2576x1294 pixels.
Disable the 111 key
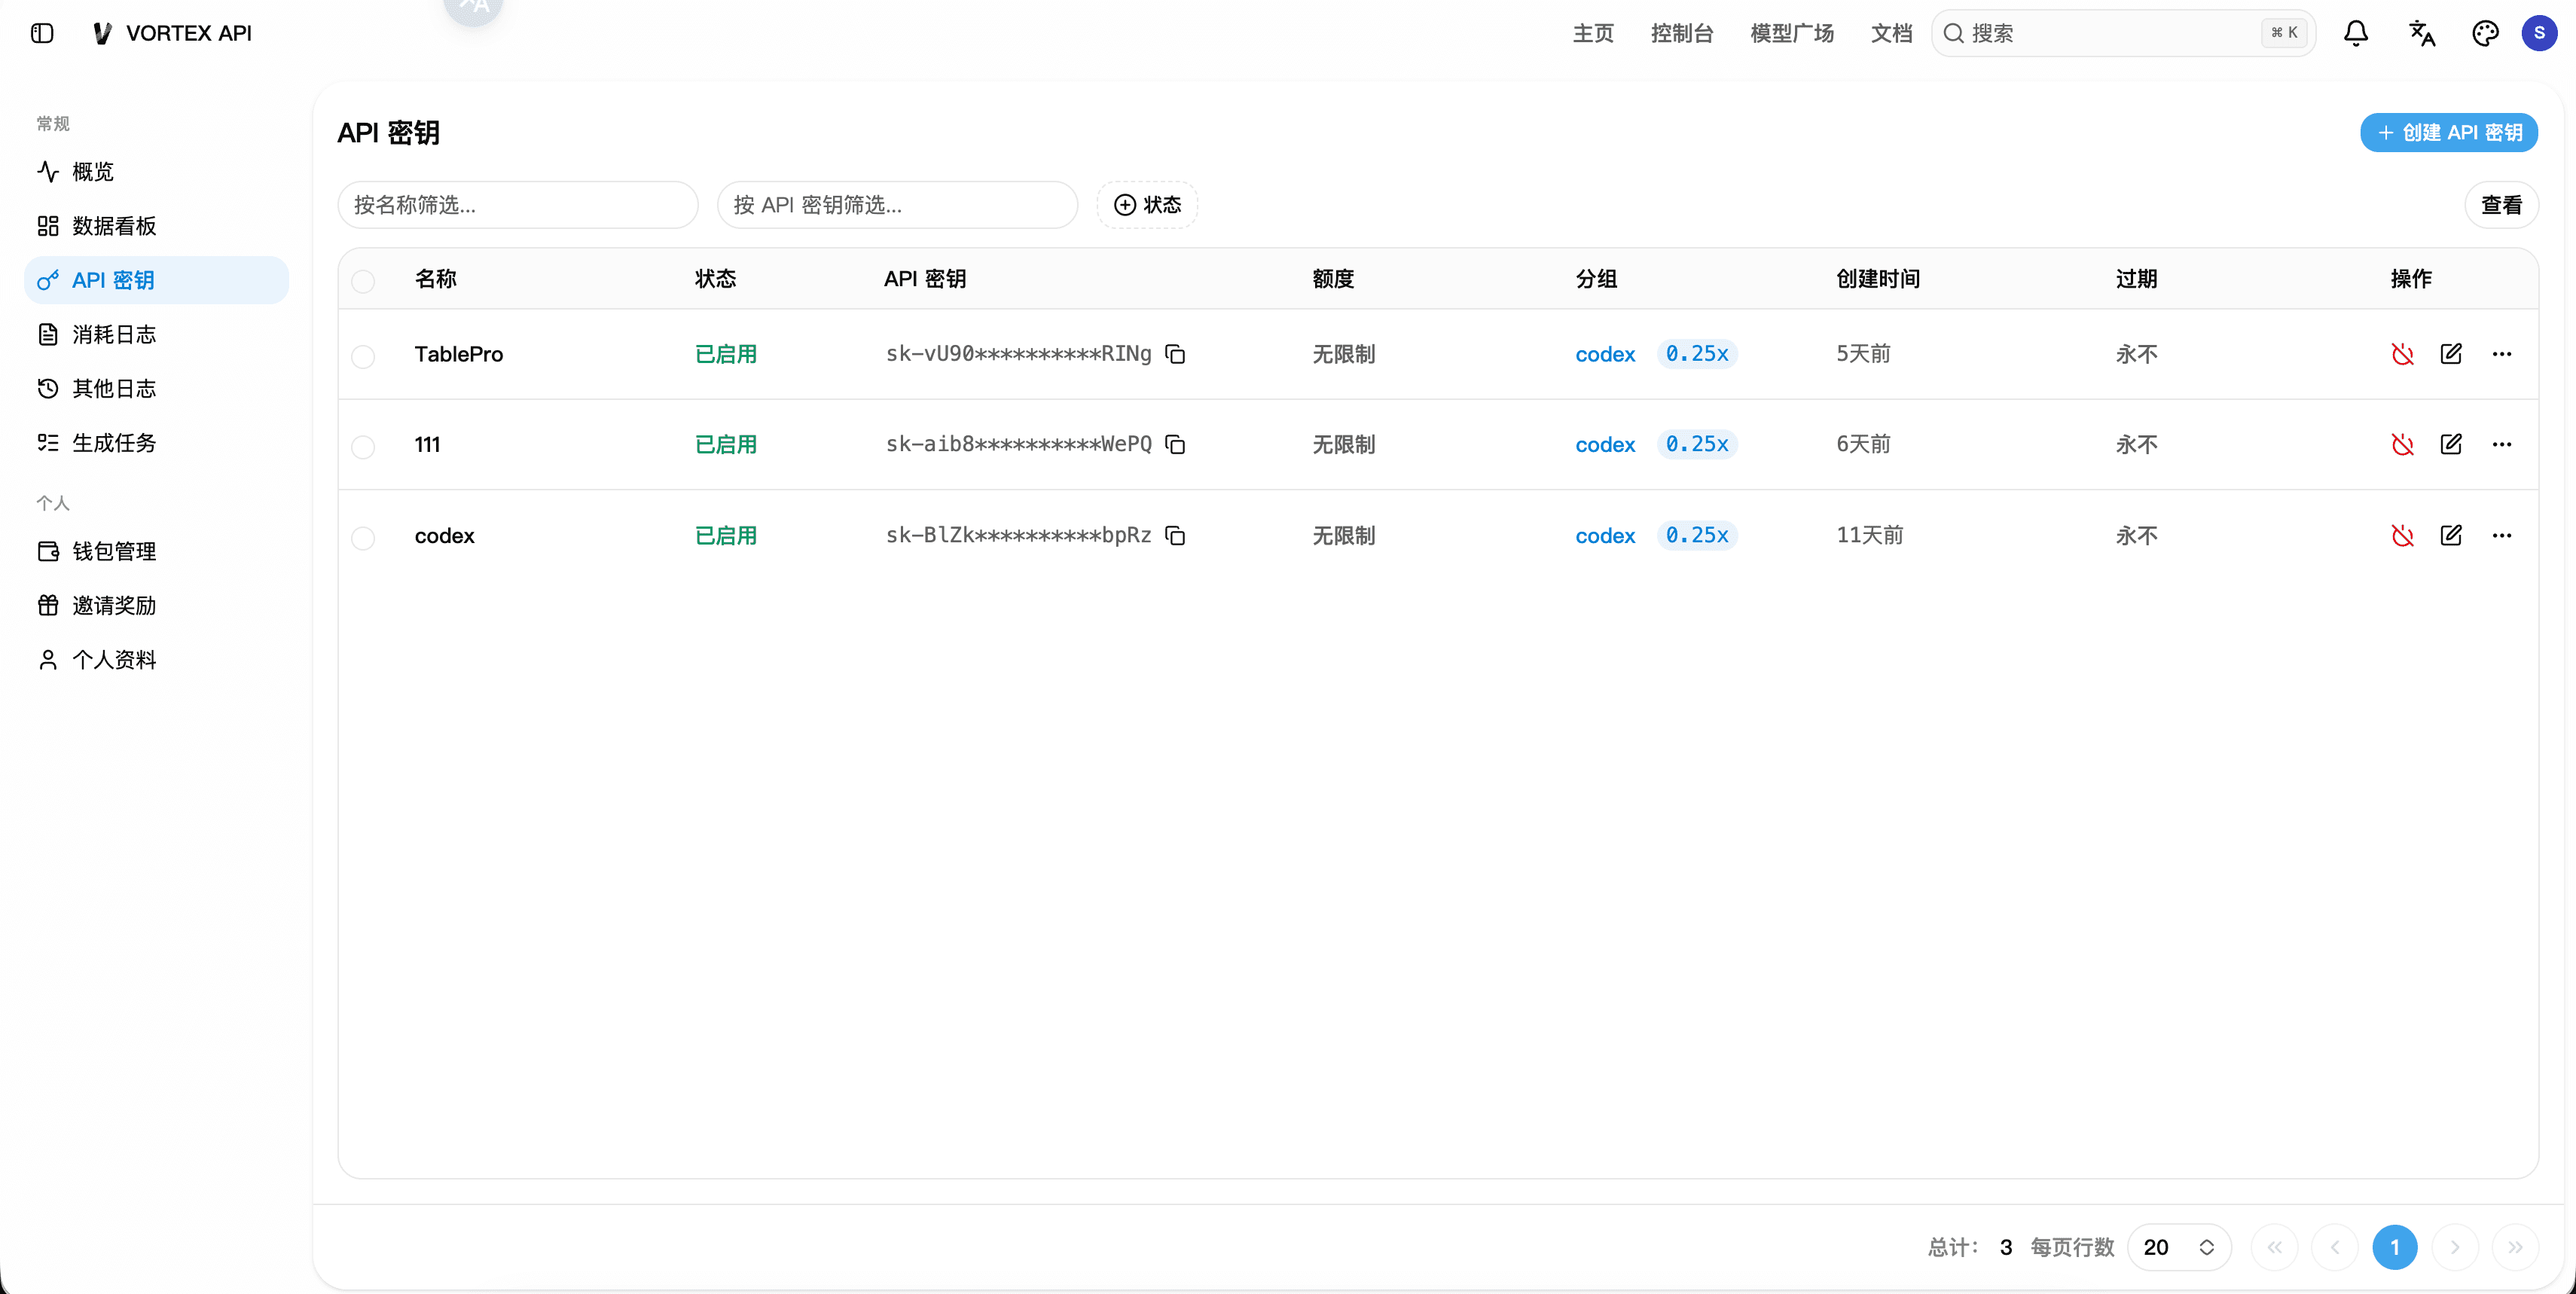click(x=2402, y=444)
